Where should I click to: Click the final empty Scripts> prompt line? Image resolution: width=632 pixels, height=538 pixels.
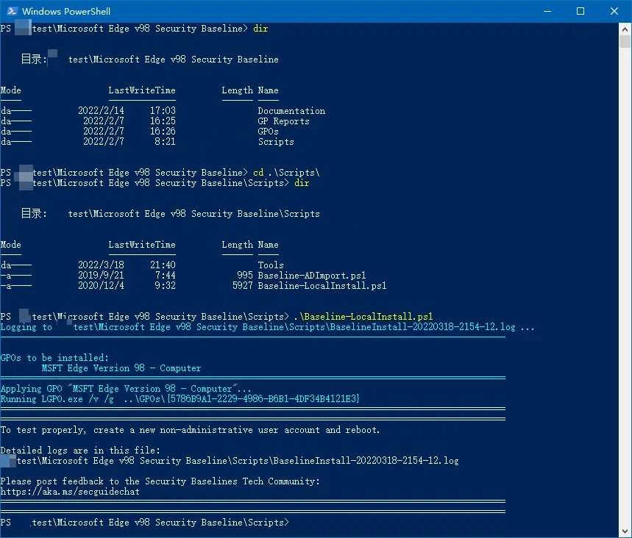(145, 523)
